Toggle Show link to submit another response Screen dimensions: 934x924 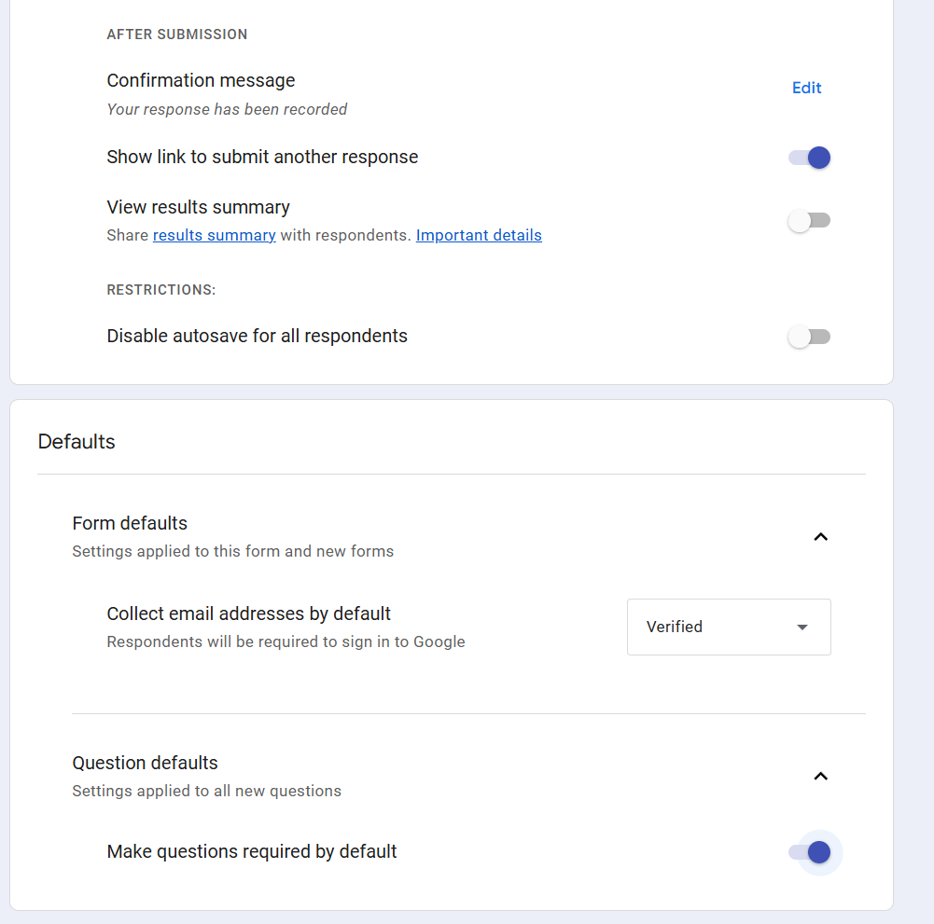809,158
